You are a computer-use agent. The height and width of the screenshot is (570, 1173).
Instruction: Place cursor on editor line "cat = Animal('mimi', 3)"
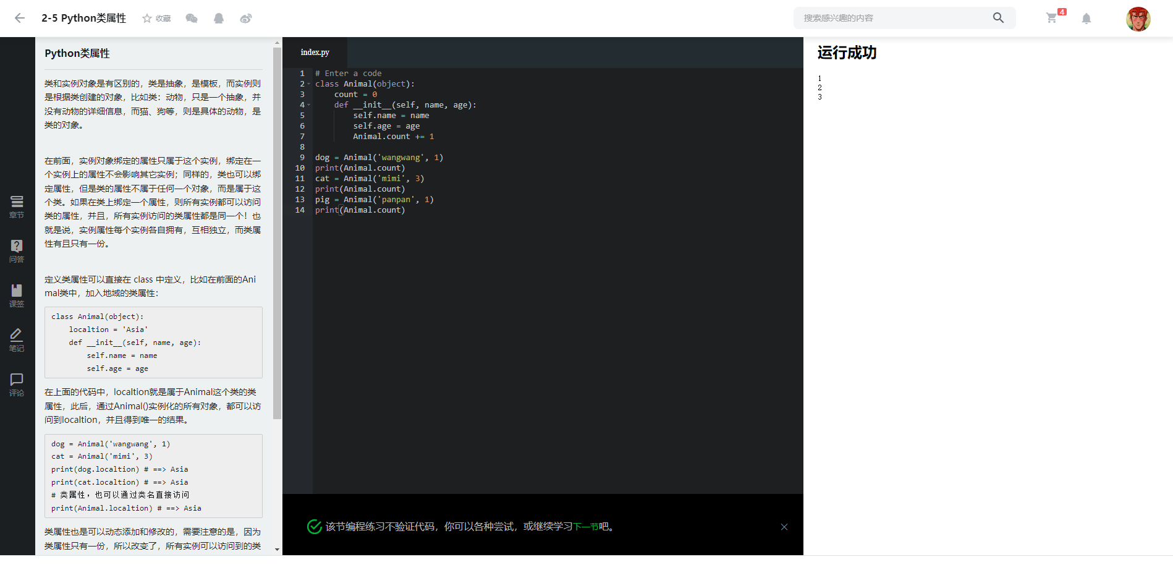coord(370,179)
